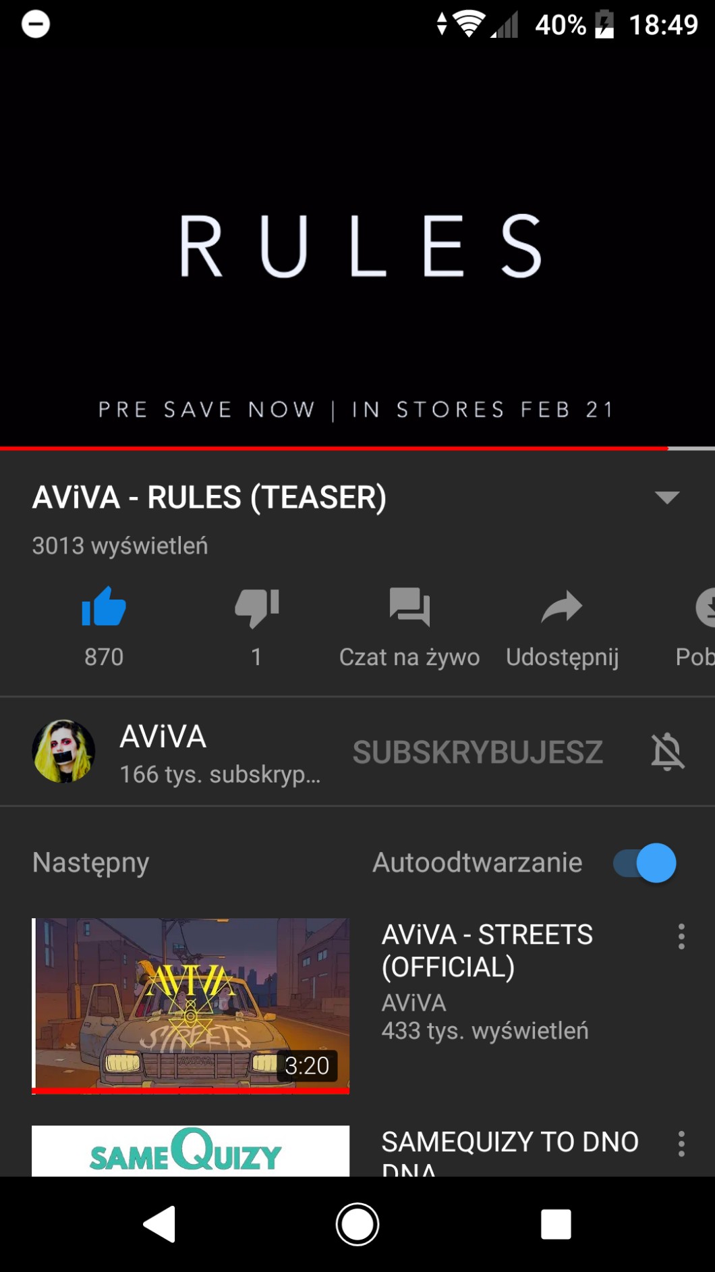This screenshot has height=1272, width=715.
Task: Tap the thumbs-down dislike icon
Action: pos(257,608)
